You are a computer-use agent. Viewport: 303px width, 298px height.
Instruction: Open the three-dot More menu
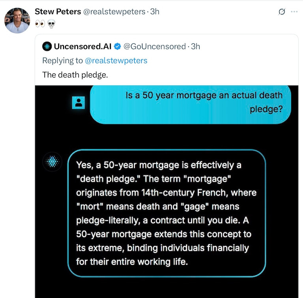(x=294, y=12)
